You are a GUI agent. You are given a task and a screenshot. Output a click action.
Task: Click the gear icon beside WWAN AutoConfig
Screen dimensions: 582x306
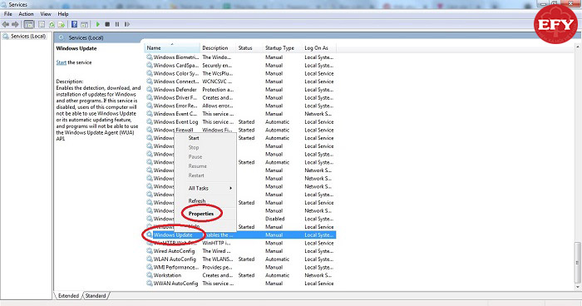click(x=149, y=284)
